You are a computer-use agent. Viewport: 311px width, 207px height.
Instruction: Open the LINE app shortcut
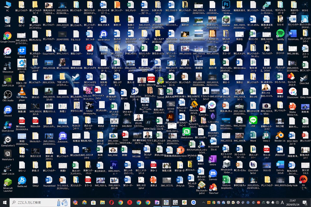(253, 120)
